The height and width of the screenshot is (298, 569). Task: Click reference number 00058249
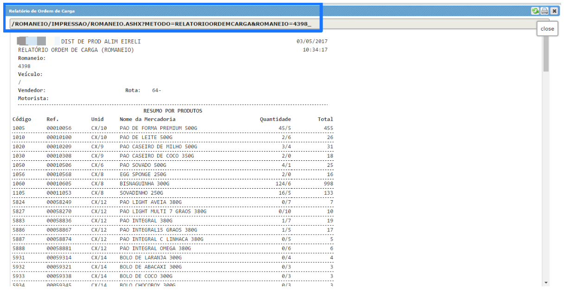coord(59,202)
